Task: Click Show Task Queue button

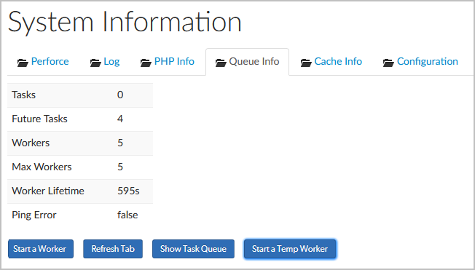Action: pos(193,249)
